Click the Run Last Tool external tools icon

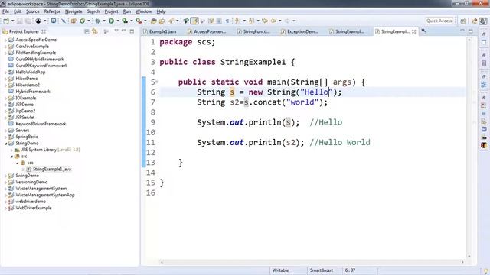139,21
